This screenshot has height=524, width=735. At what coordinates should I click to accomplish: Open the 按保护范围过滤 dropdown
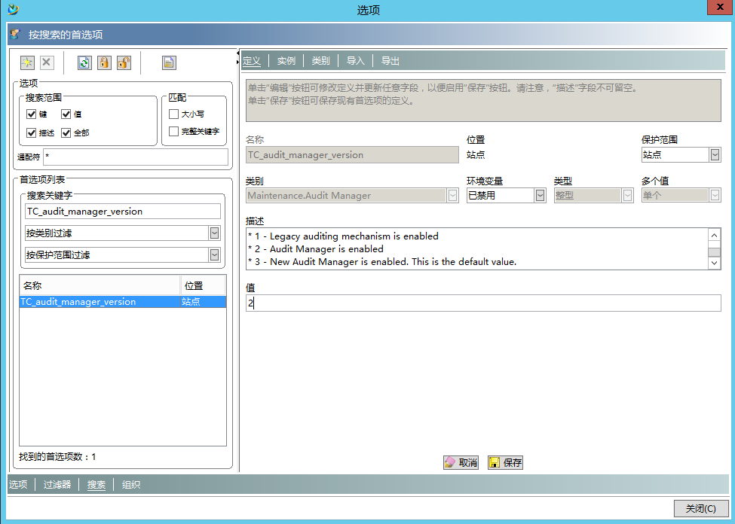tap(214, 254)
